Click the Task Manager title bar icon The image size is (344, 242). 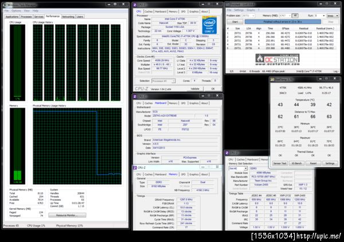[x=5, y=5]
